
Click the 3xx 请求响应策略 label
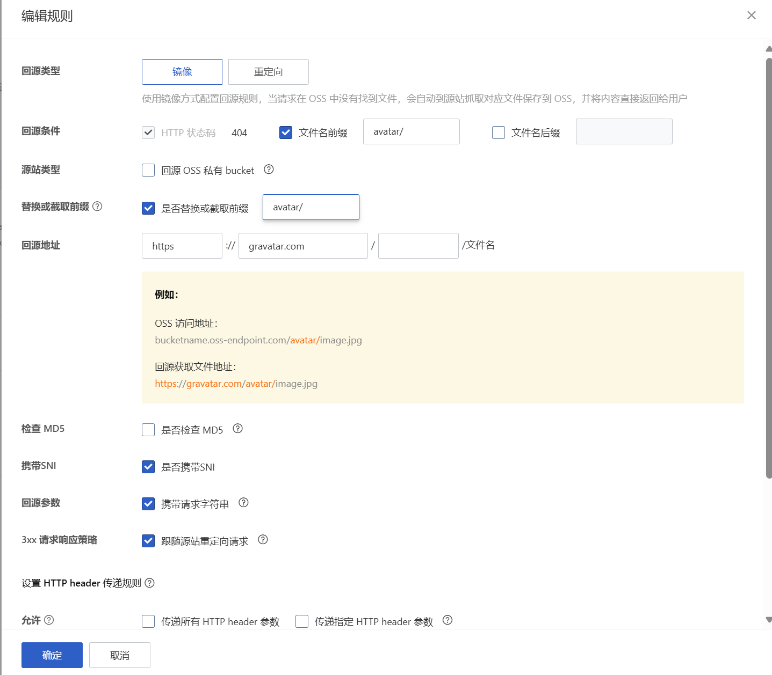click(59, 540)
